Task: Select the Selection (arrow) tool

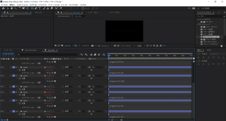Action: tap(8, 8)
